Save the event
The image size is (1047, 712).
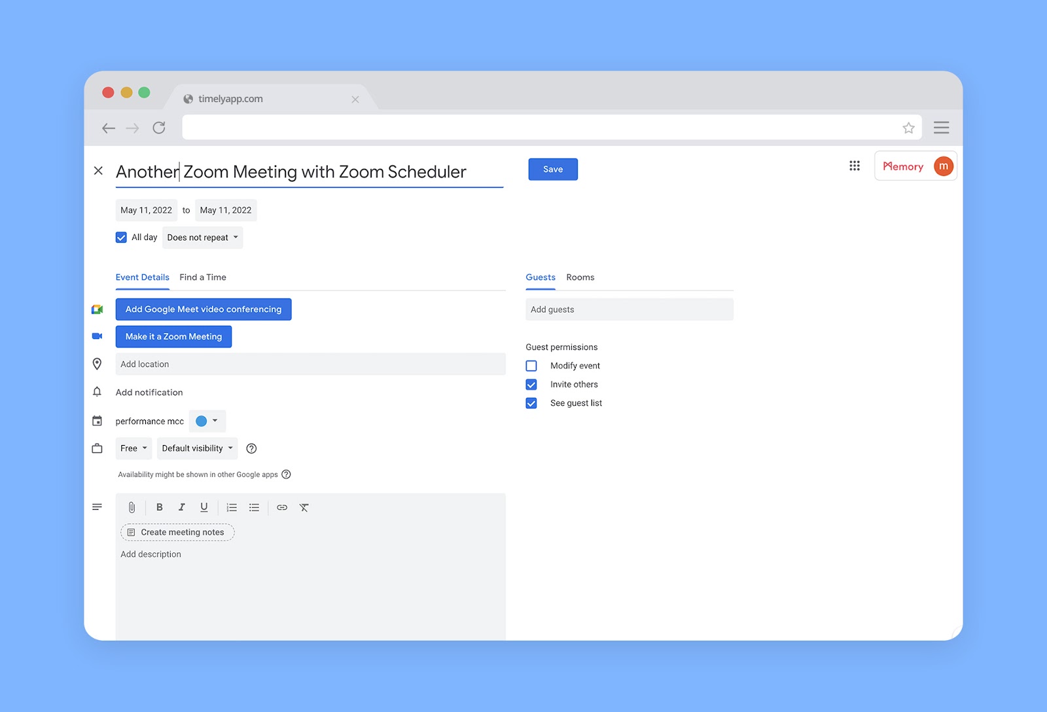(x=553, y=169)
